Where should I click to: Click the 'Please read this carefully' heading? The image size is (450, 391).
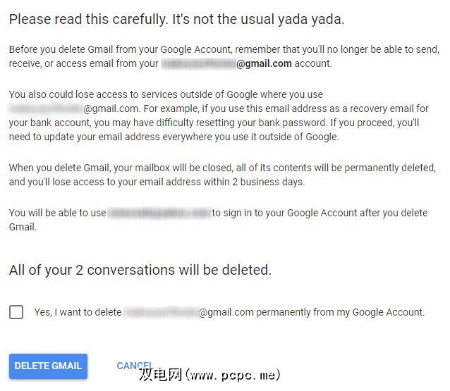pos(176,19)
